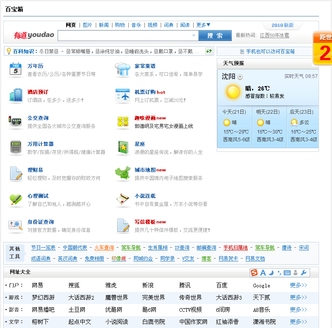The image size is (332, 328).
Task: Open the 万年历 calendar icon
Action: tap(15, 69)
